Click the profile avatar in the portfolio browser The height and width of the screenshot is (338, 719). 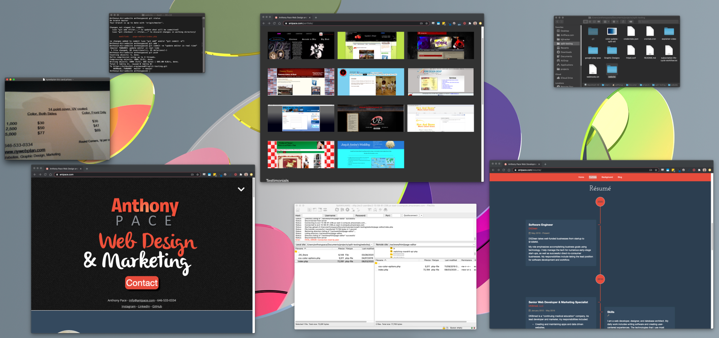pyautogui.click(x=475, y=23)
